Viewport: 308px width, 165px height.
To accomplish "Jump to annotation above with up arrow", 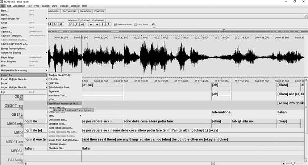I will 108,24.
